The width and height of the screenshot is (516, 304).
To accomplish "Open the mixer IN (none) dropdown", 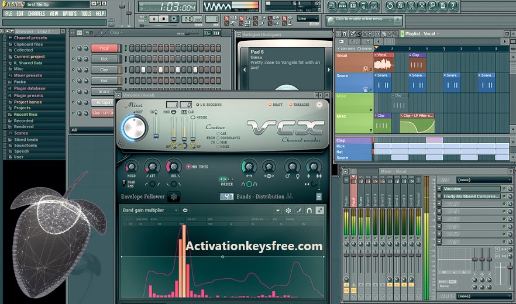I will 484,180.
